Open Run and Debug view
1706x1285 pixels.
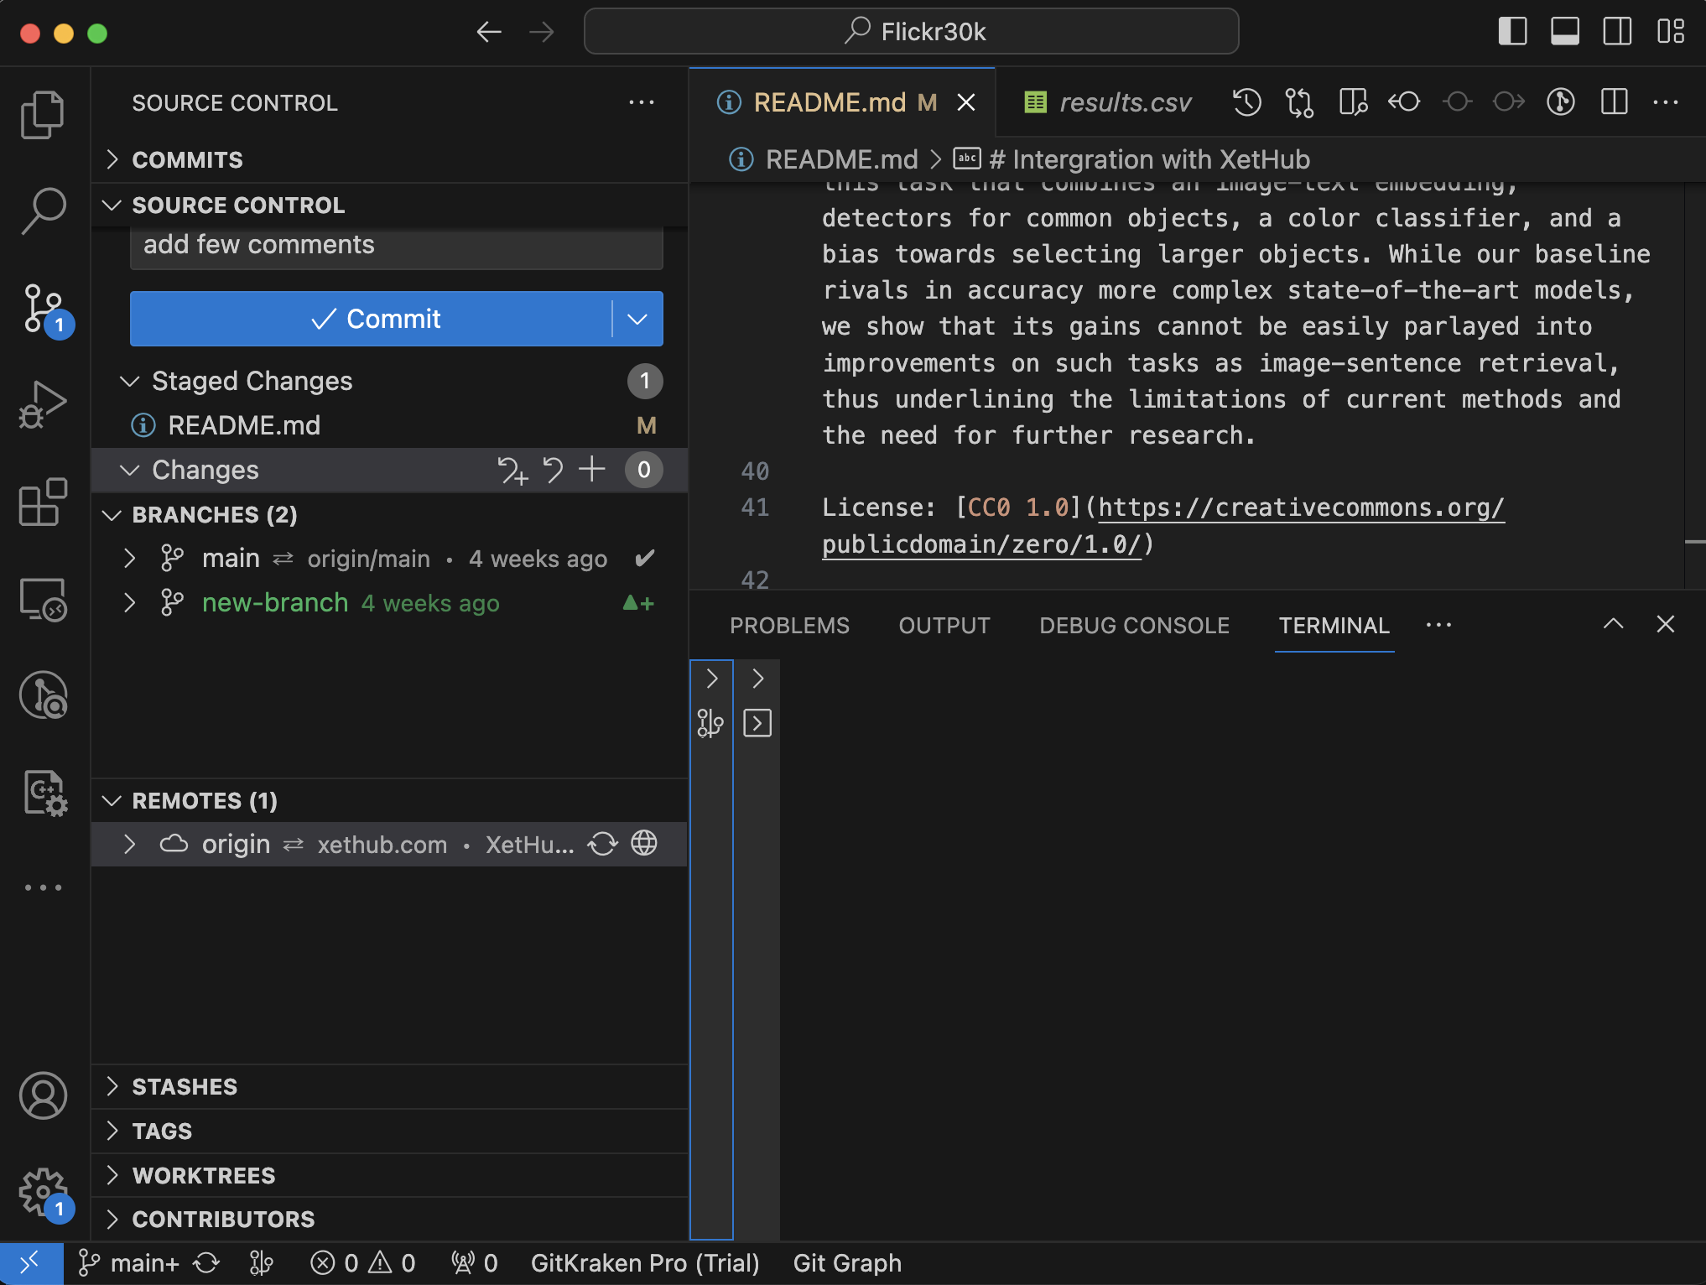[42, 404]
